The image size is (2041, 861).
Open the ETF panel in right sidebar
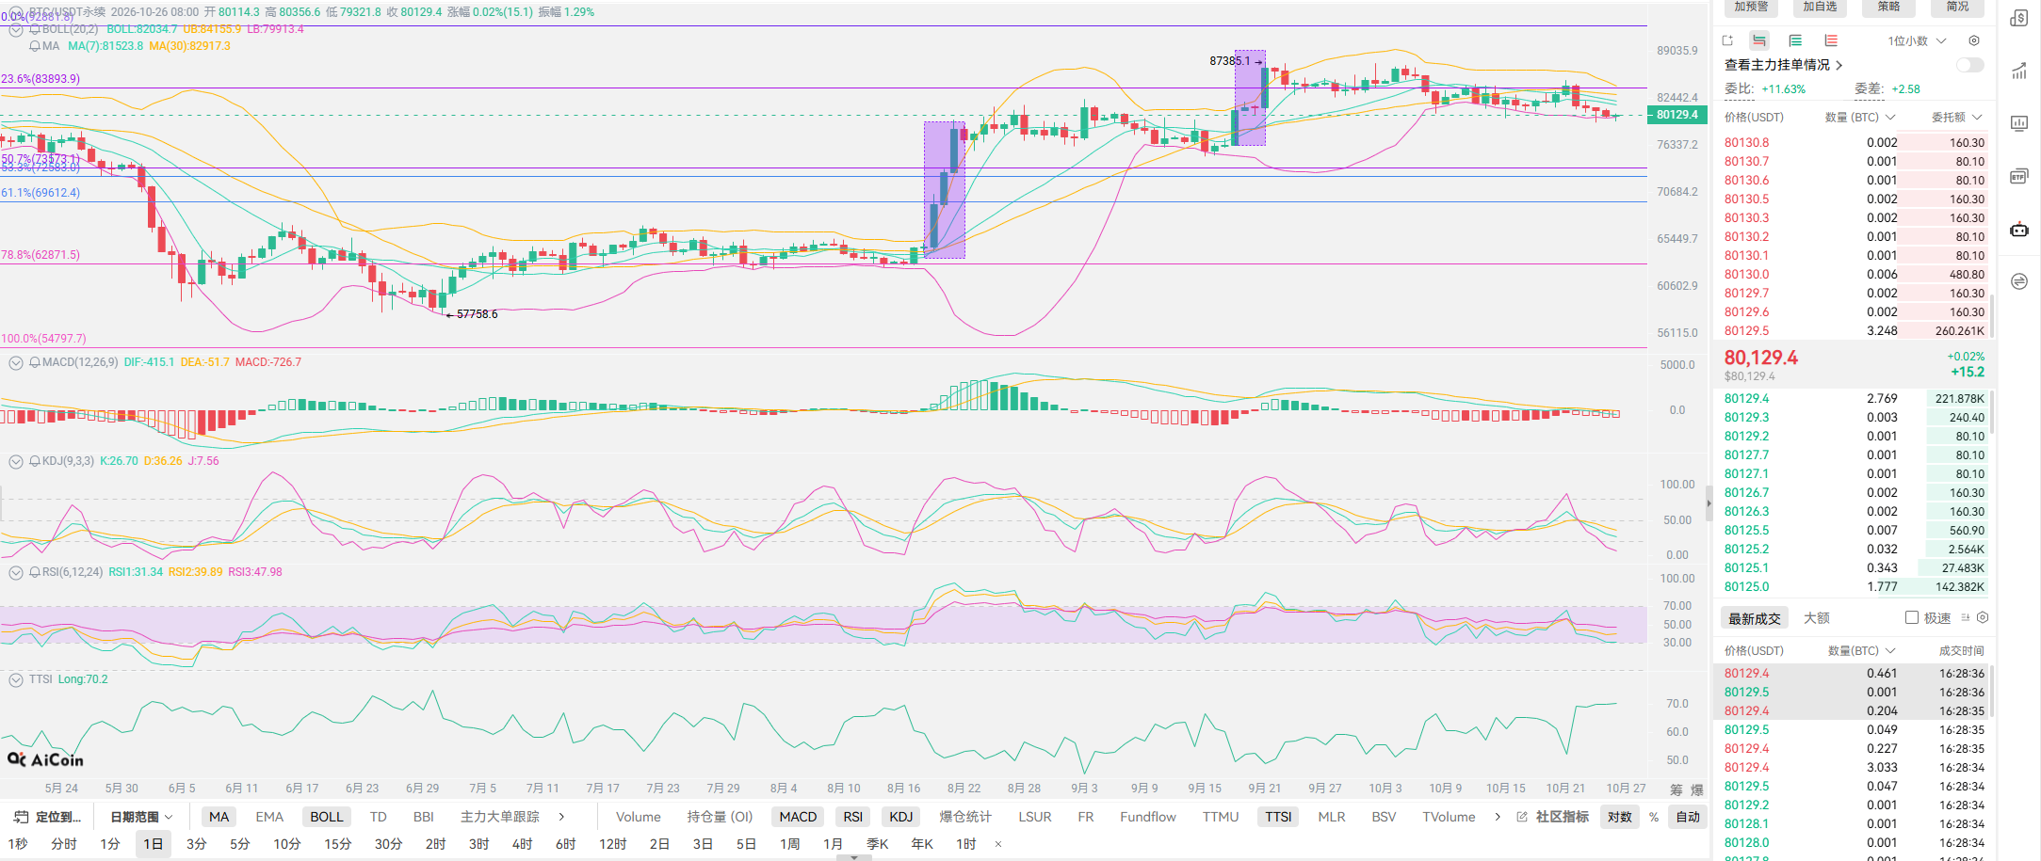(x=2019, y=177)
